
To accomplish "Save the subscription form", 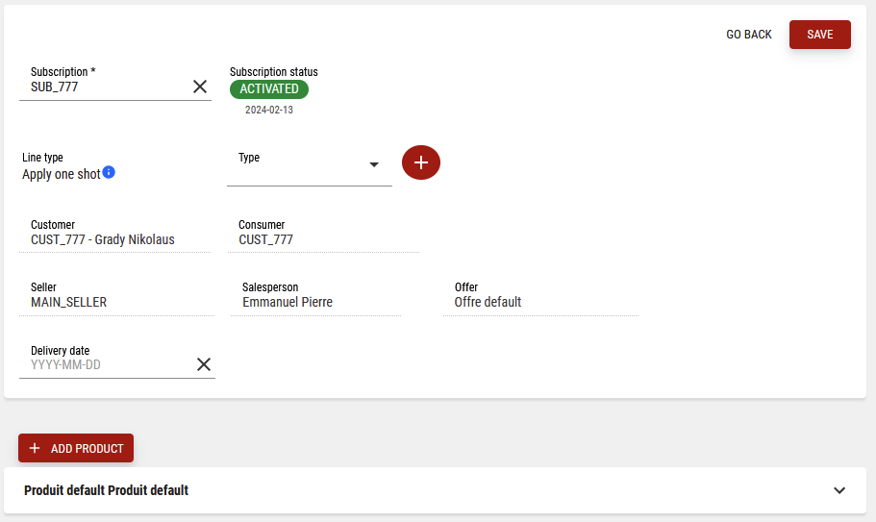I will 819,35.
